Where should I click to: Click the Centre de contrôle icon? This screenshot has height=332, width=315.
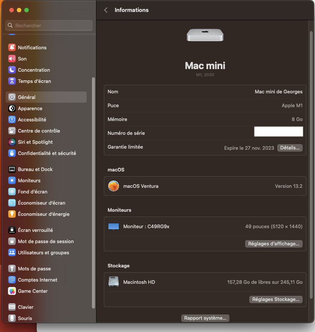(12, 131)
